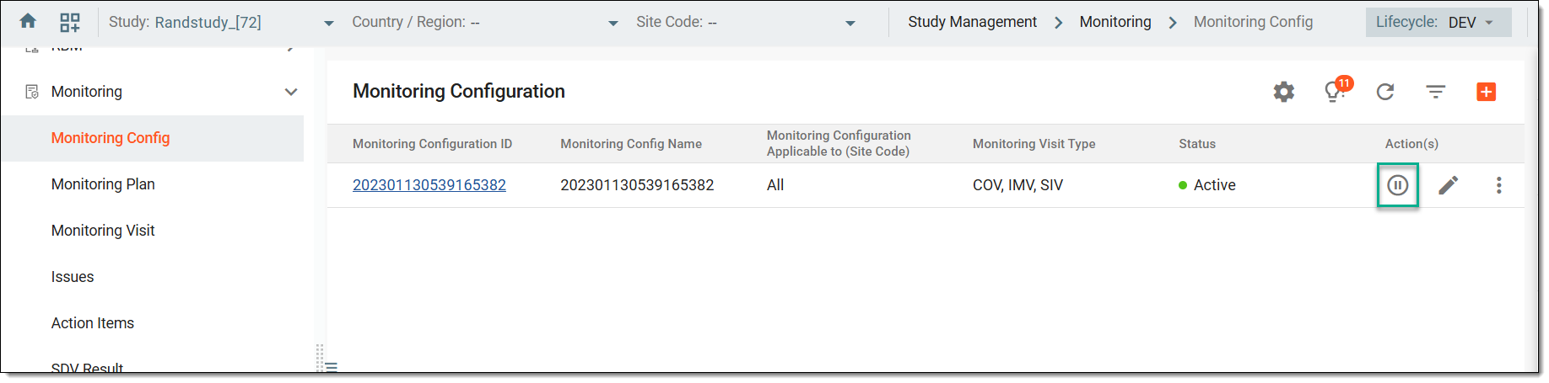Click Study Management breadcrumb

point(972,22)
